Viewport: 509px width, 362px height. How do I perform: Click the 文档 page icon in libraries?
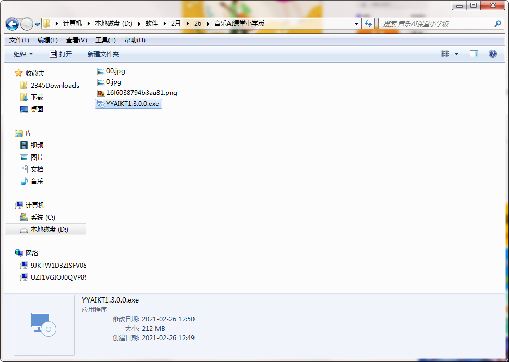point(24,169)
